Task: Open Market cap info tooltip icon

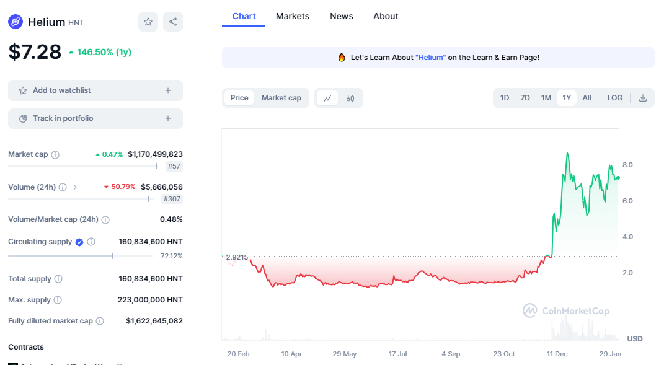Action: coord(55,155)
